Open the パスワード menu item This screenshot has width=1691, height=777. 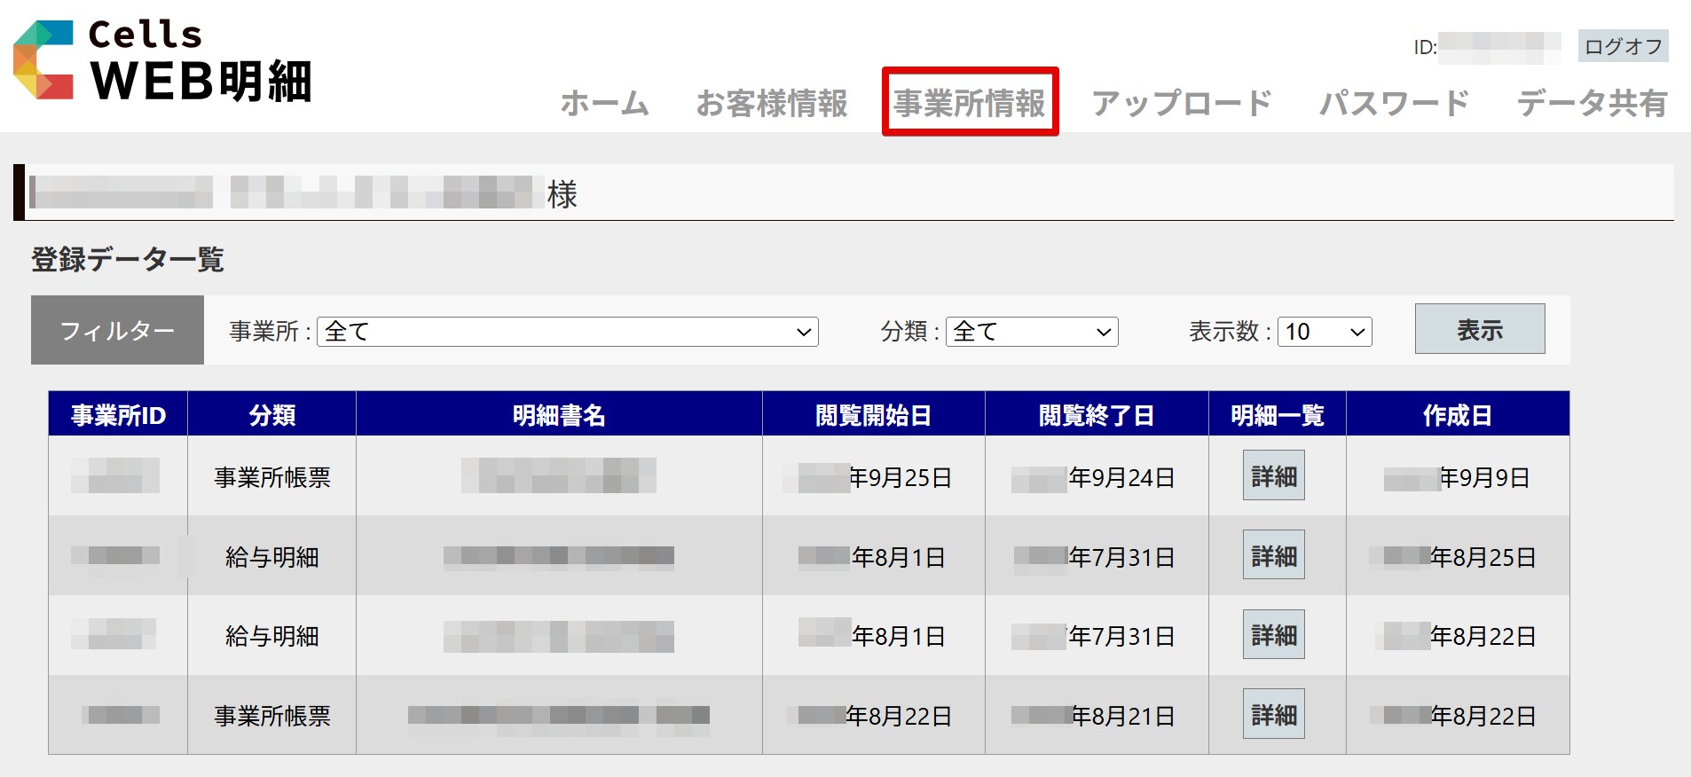(1393, 104)
